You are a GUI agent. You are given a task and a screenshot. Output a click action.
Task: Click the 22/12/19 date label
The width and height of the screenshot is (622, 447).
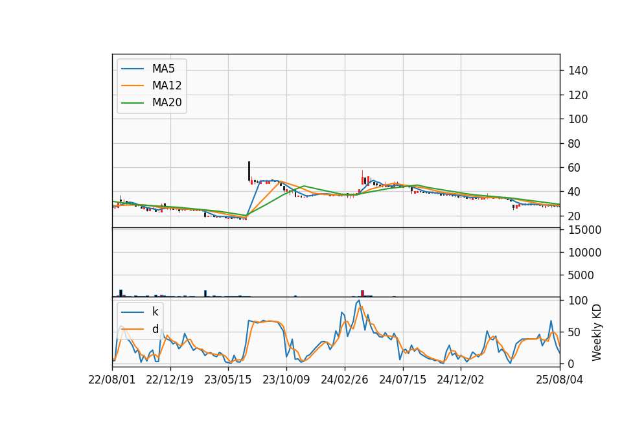170,380
